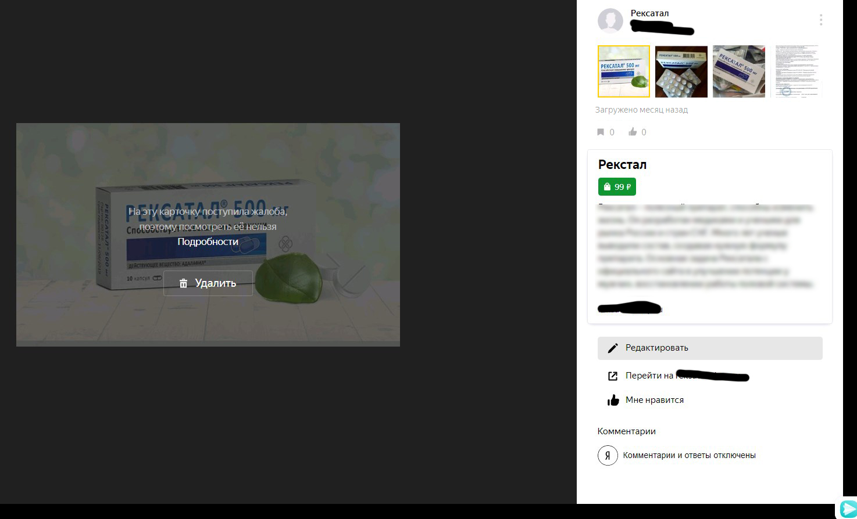Click the thumbs-up icon beside Мне нравится
Image resolution: width=857 pixels, height=519 pixels.
[613, 399]
